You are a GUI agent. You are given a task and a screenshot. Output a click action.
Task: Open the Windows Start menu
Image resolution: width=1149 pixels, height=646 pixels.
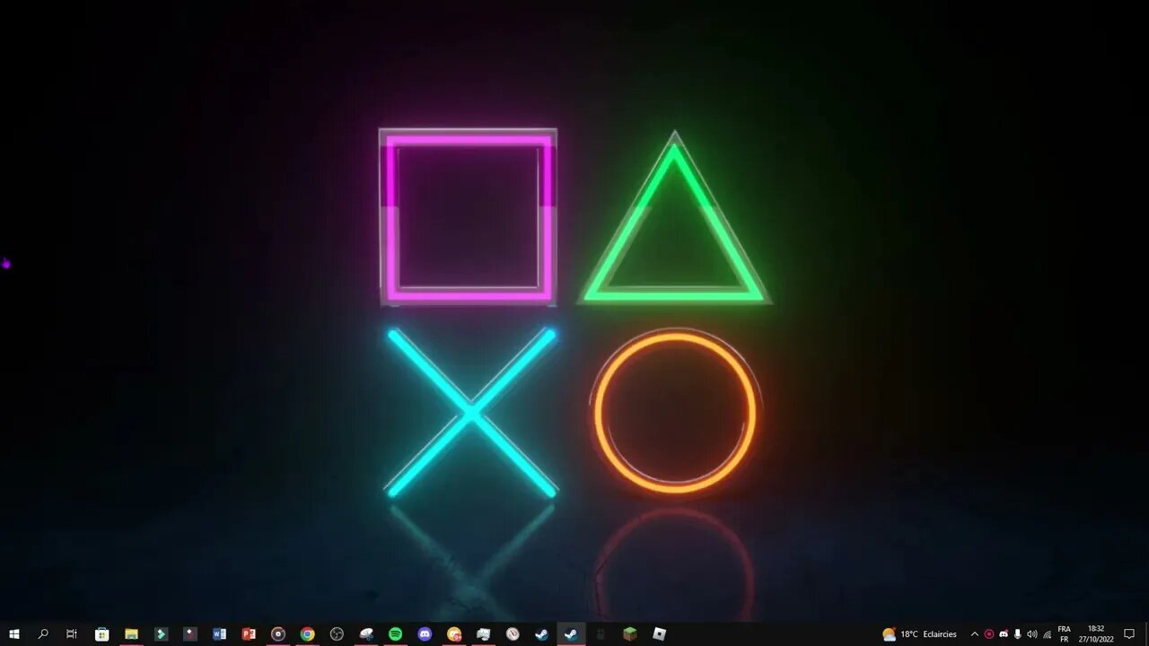pos(14,634)
